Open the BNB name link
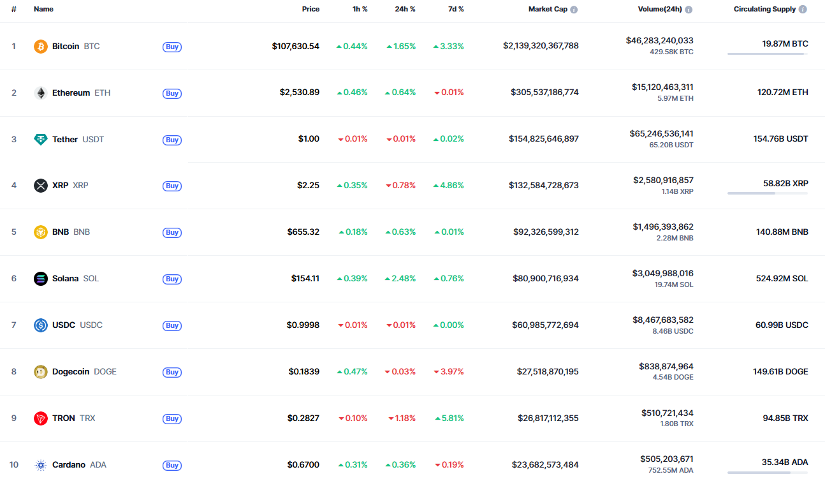 (61, 232)
